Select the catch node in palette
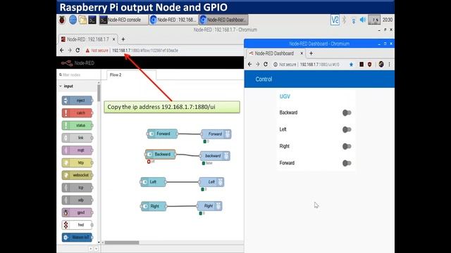Screen dimensions: 451x253 pyautogui.click(x=78, y=113)
